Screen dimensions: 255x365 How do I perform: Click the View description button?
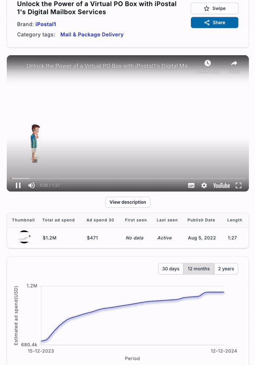(x=127, y=202)
